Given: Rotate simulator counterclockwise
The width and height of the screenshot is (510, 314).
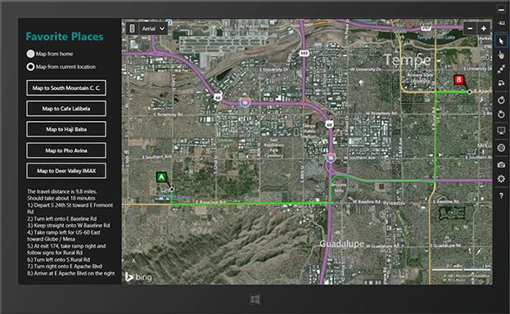Looking at the screenshot, I should [x=501, y=114].
